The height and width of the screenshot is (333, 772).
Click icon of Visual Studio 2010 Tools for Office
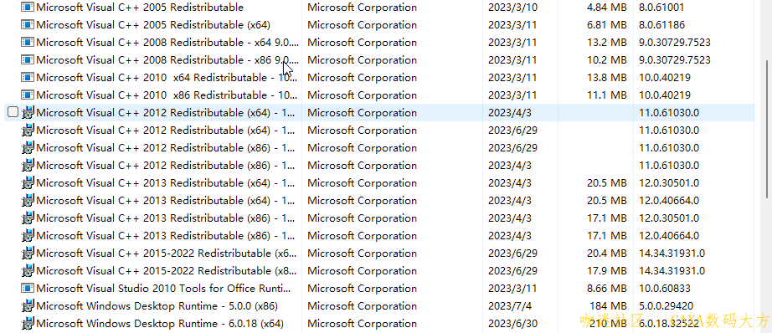click(28, 289)
